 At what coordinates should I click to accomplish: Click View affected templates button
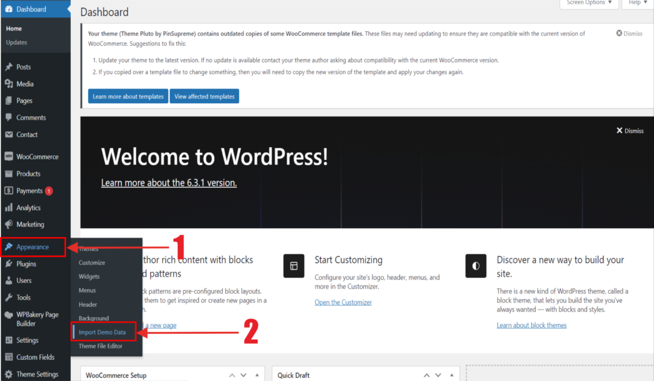coord(204,97)
